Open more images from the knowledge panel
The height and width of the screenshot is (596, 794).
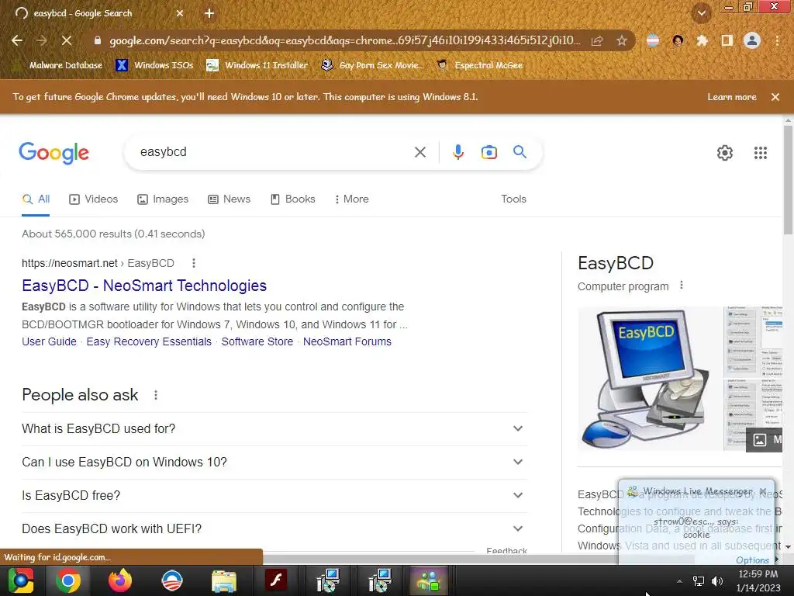pos(765,439)
